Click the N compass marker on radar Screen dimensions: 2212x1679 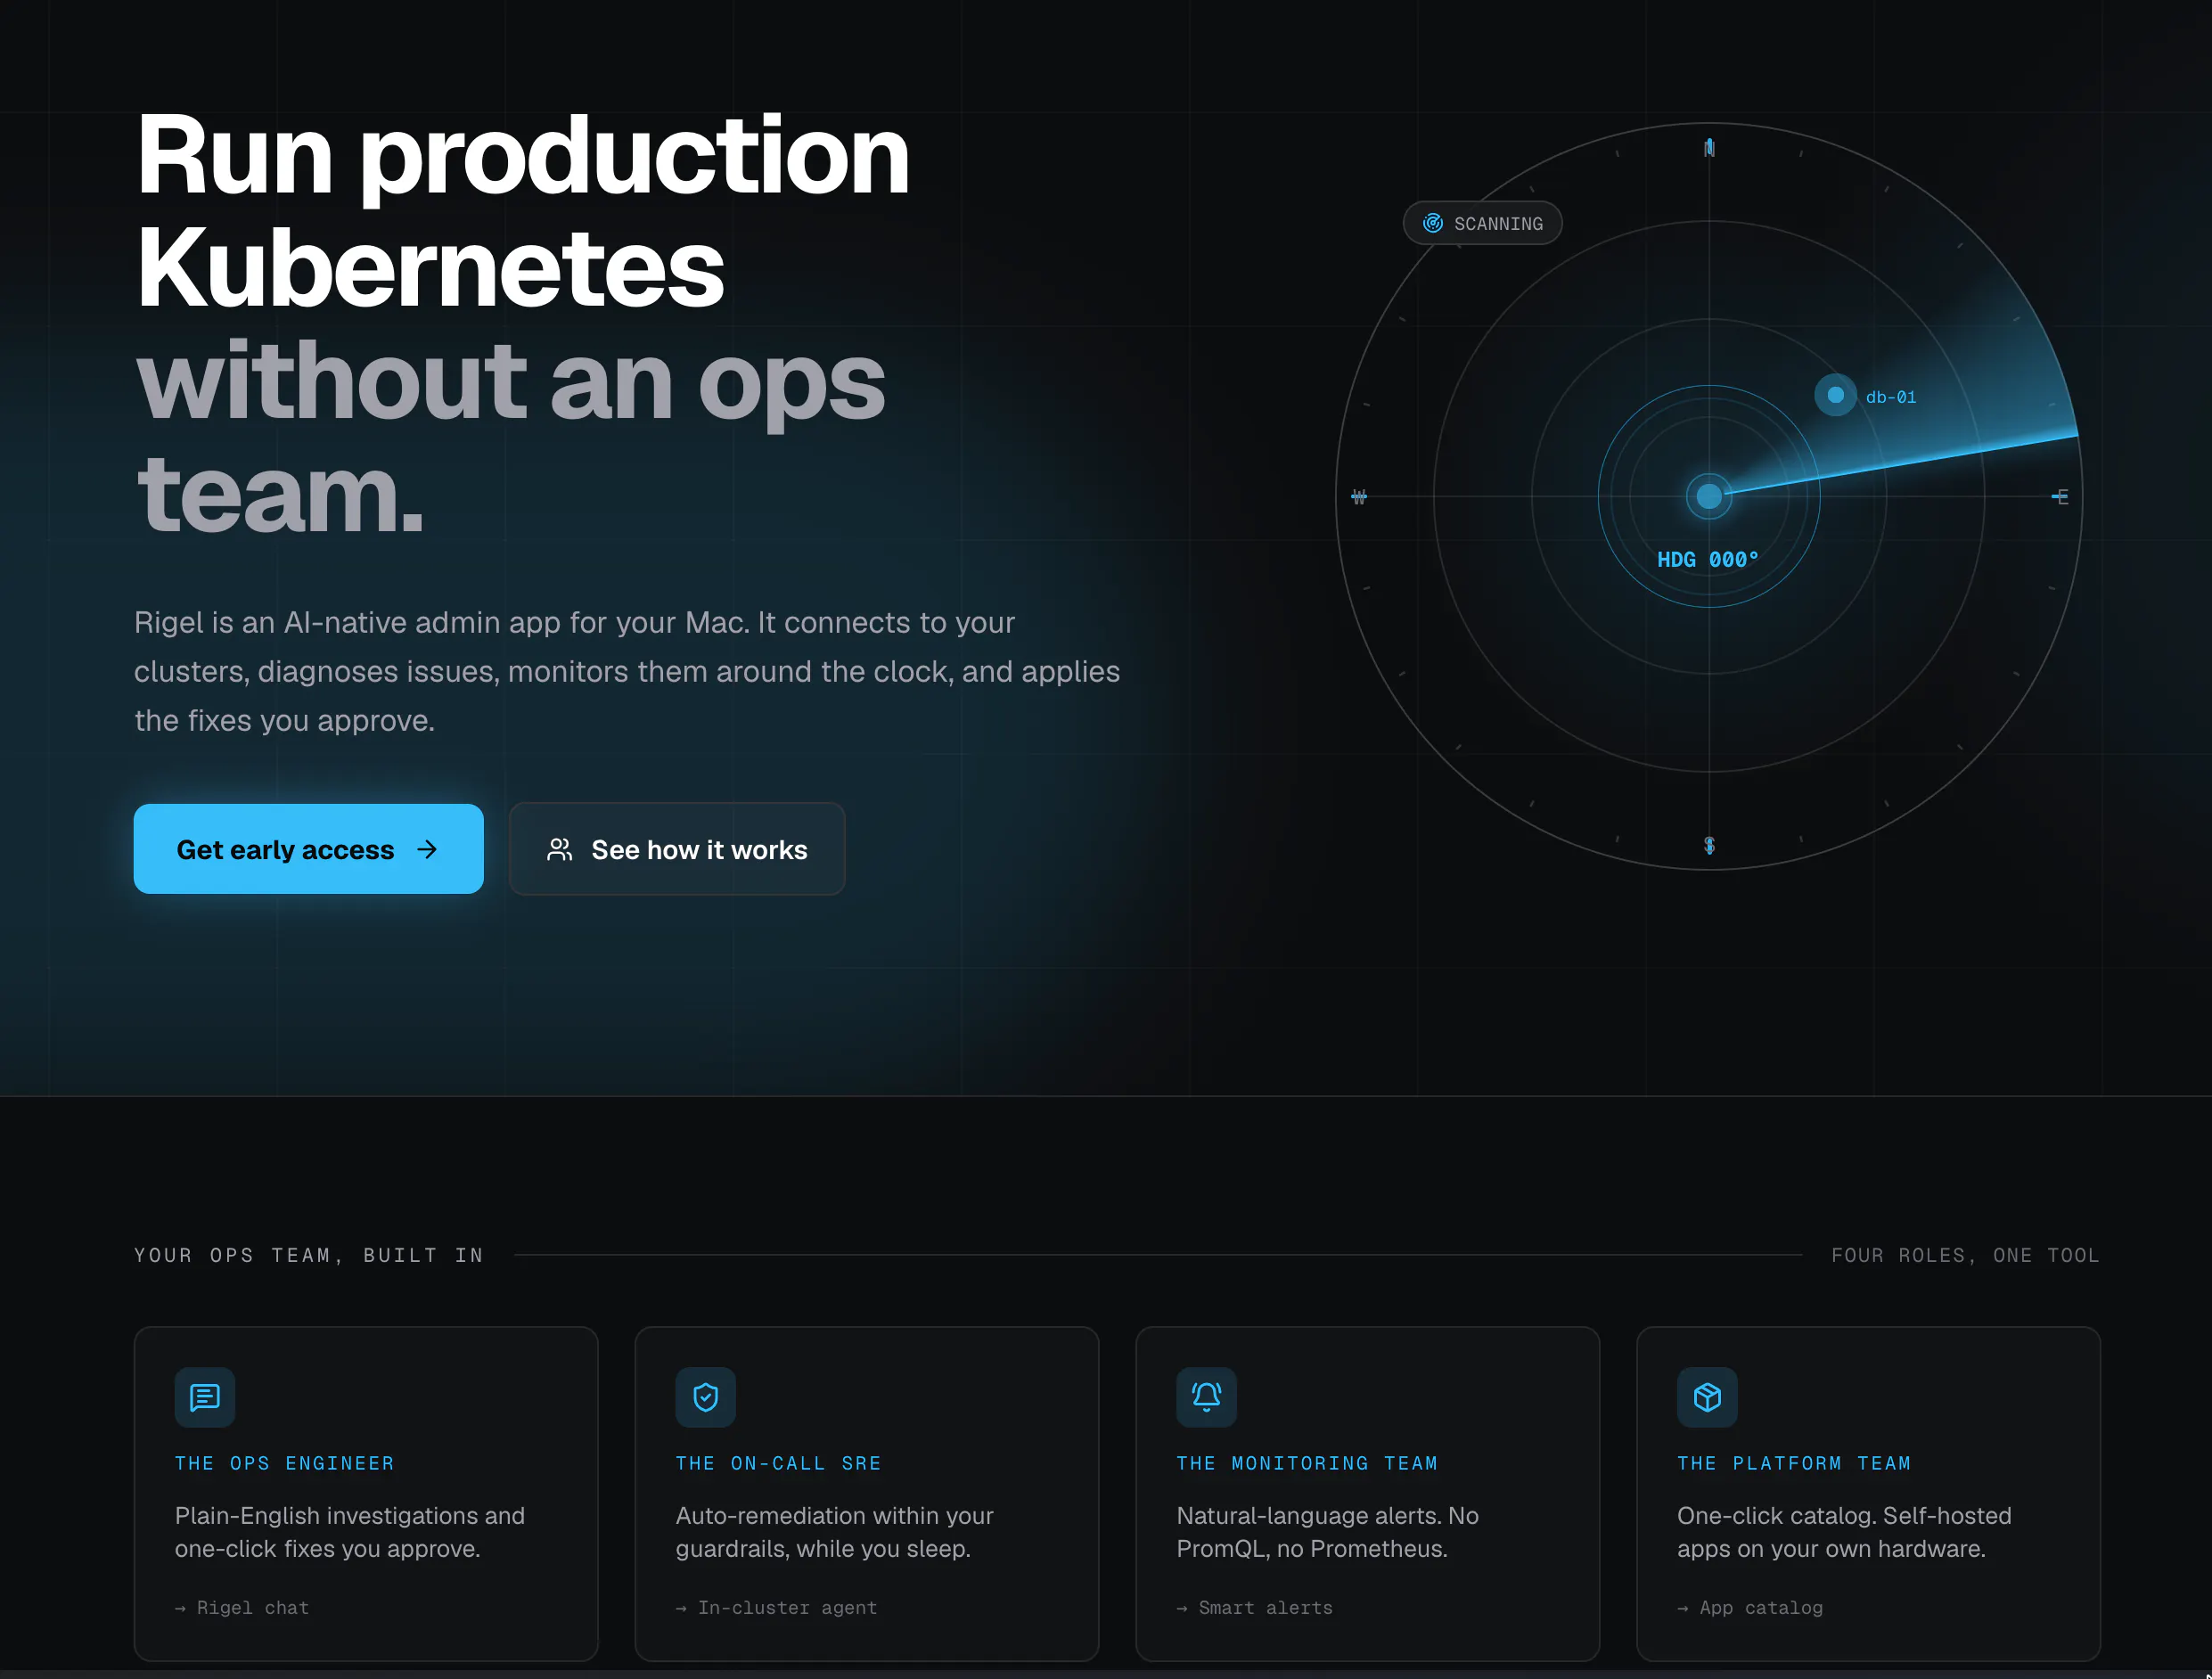pyautogui.click(x=1709, y=148)
